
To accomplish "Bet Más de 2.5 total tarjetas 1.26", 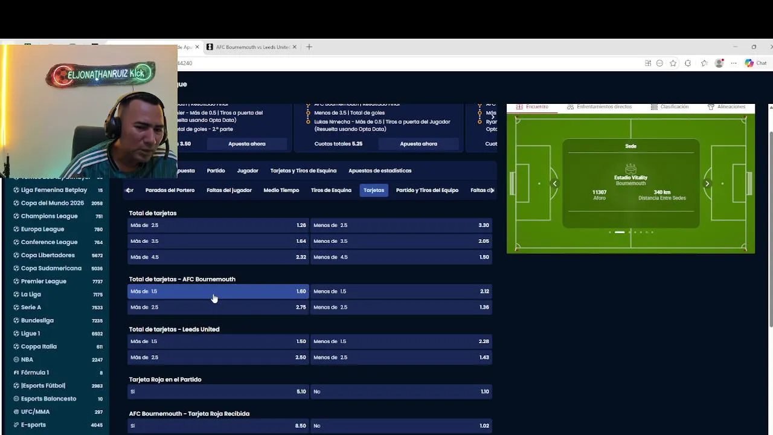I will [218, 225].
